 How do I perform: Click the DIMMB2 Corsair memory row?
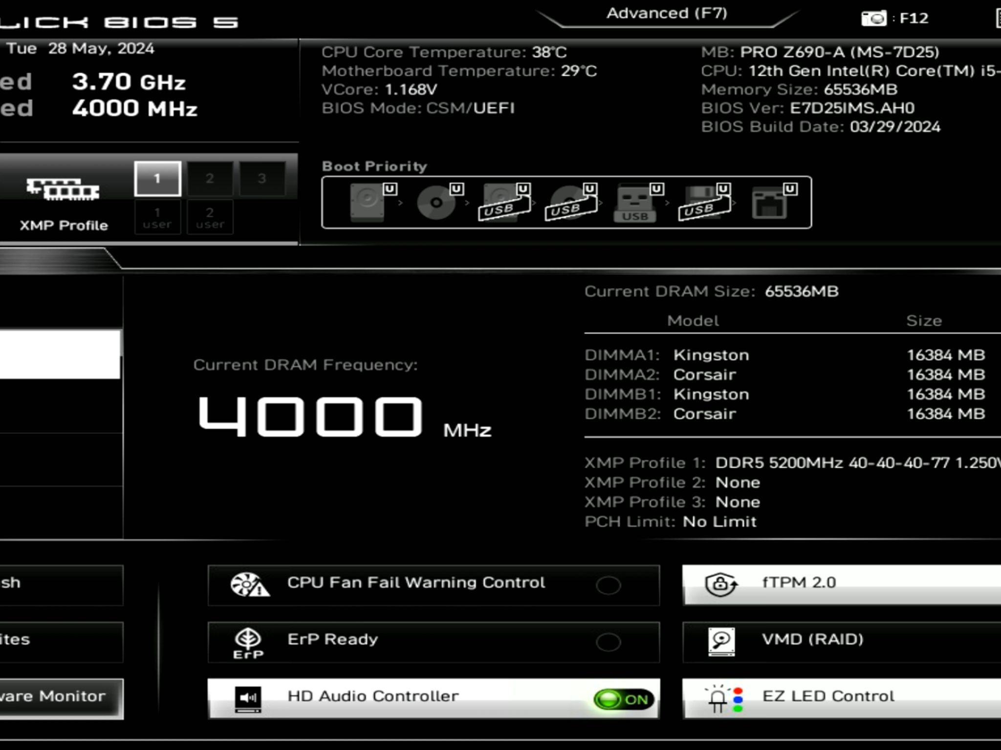point(785,414)
